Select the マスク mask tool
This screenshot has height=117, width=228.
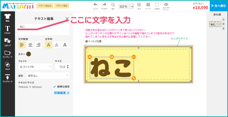(7, 66)
